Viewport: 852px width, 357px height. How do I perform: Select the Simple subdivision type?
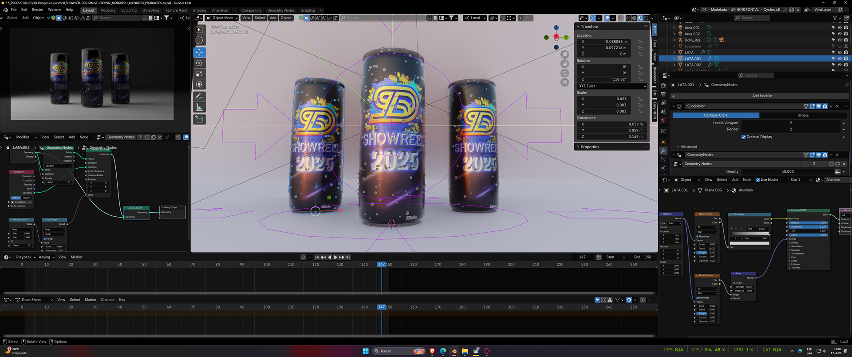803,115
